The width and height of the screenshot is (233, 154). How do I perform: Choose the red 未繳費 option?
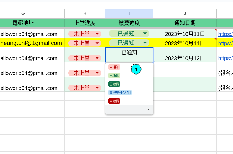click(x=114, y=101)
